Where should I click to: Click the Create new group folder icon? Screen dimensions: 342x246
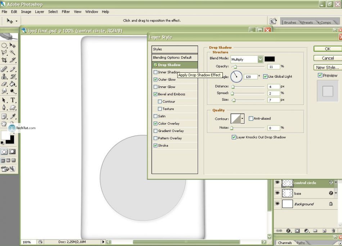coord(315,231)
